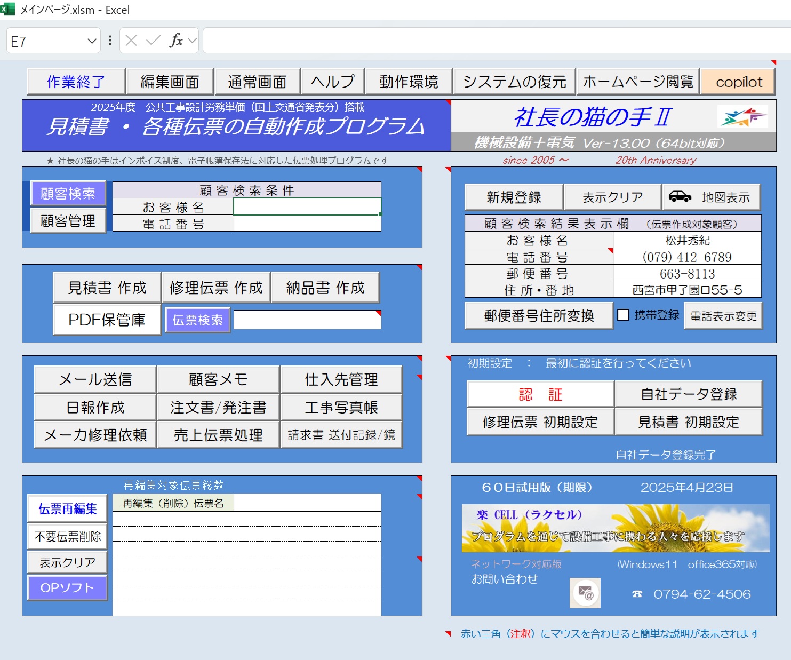This screenshot has height=660, width=791.
Task: Open 見積書 初期設定
Action: pos(689,422)
